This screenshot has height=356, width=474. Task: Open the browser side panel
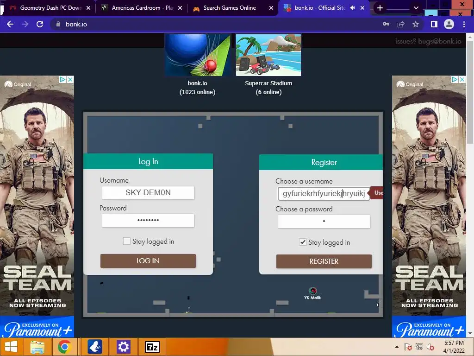point(434,24)
